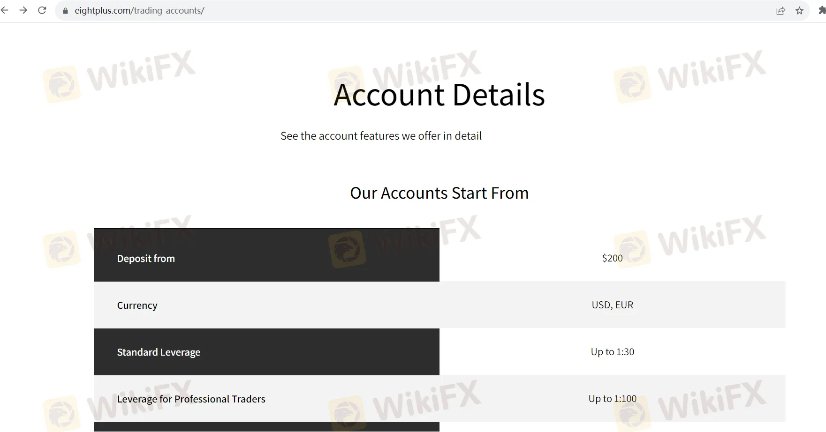The image size is (826, 432).
Task: Click inside the browser address bar
Action: tap(328, 10)
